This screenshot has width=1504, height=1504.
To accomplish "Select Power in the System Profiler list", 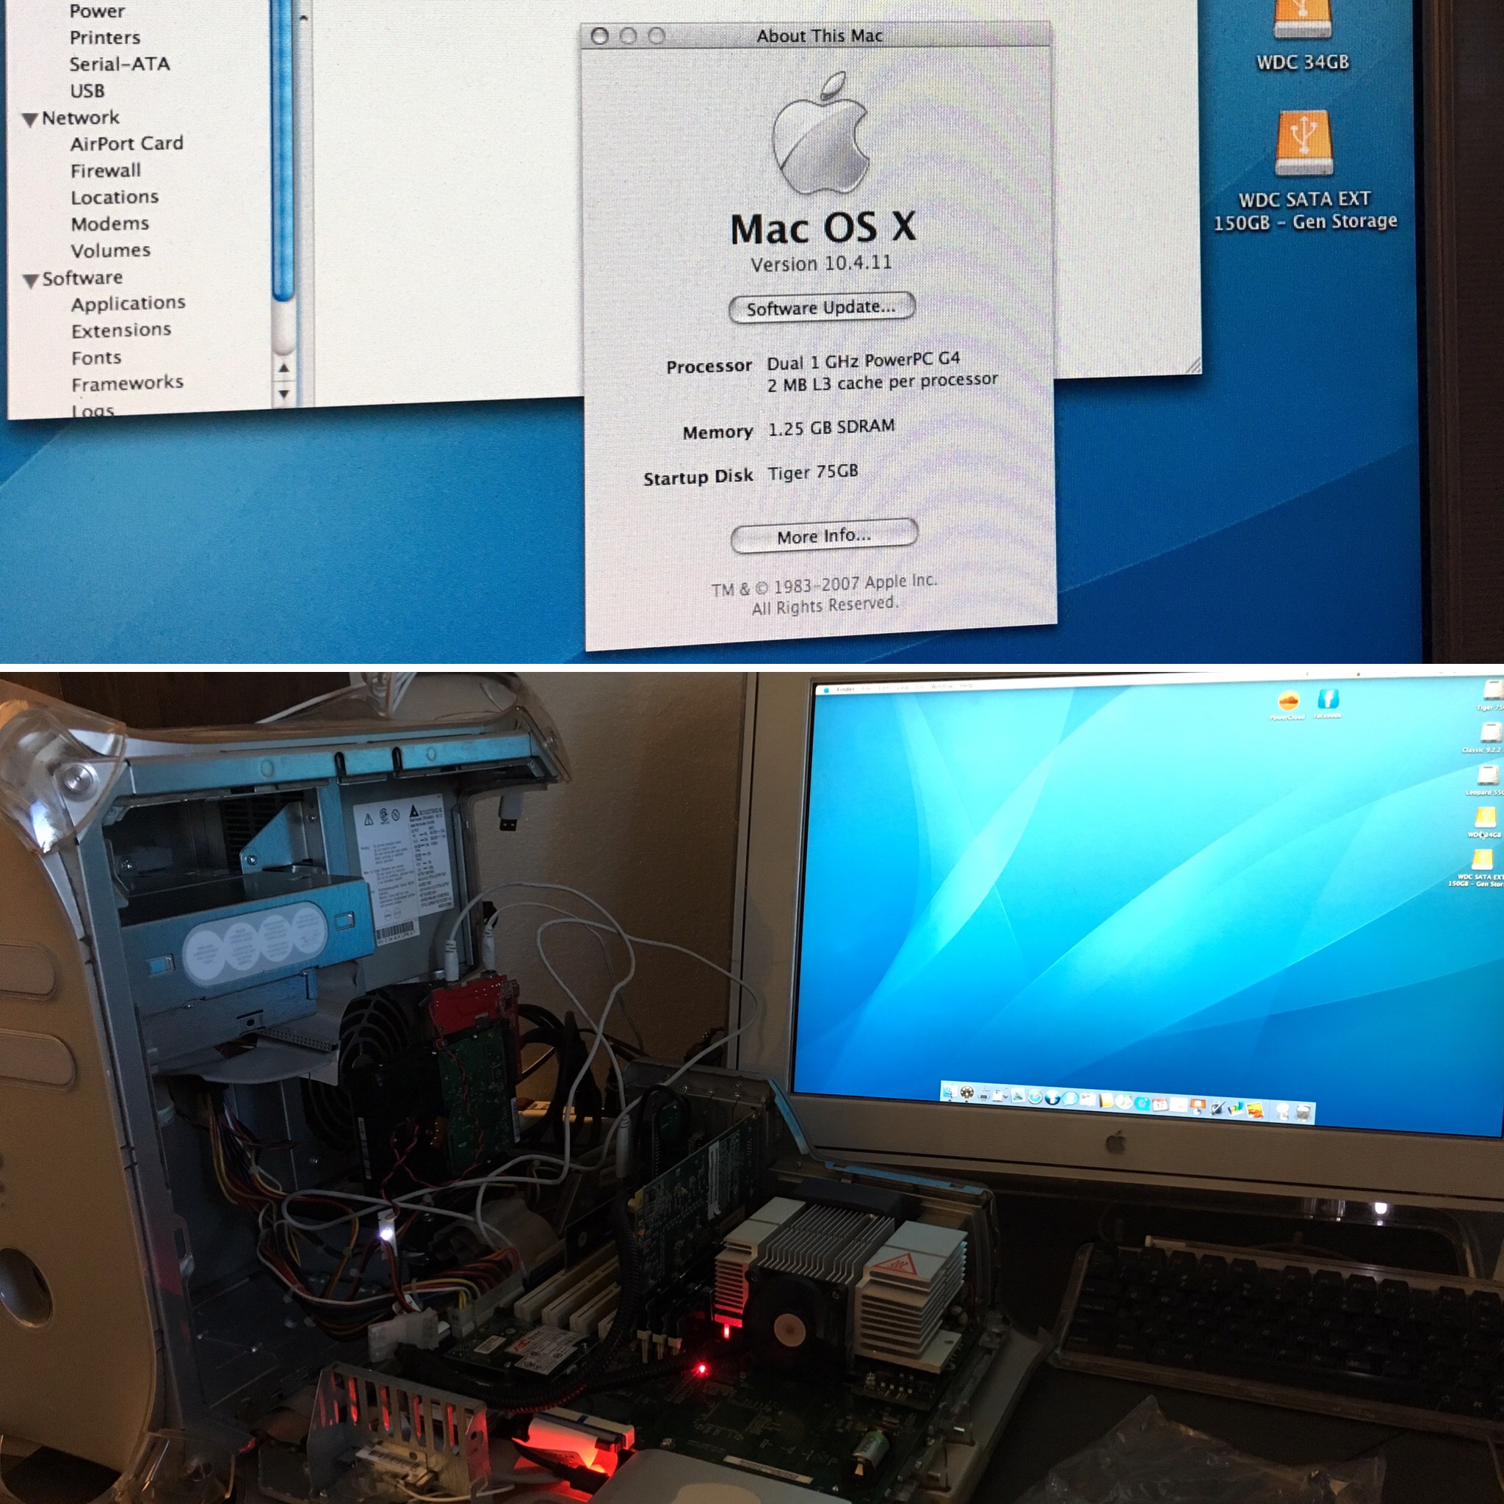I will point(98,11).
